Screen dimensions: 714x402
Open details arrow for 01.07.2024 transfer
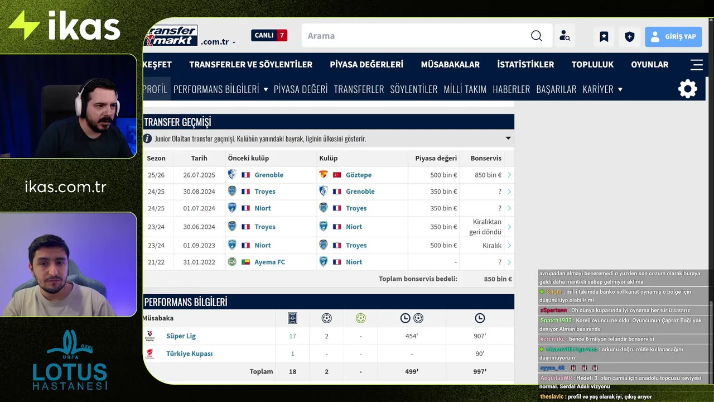click(x=509, y=208)
